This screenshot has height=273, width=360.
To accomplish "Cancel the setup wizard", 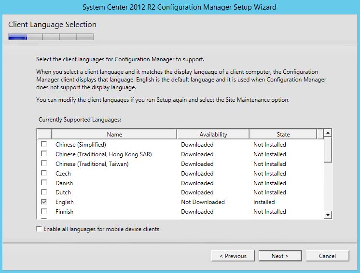I will (327, 256).
